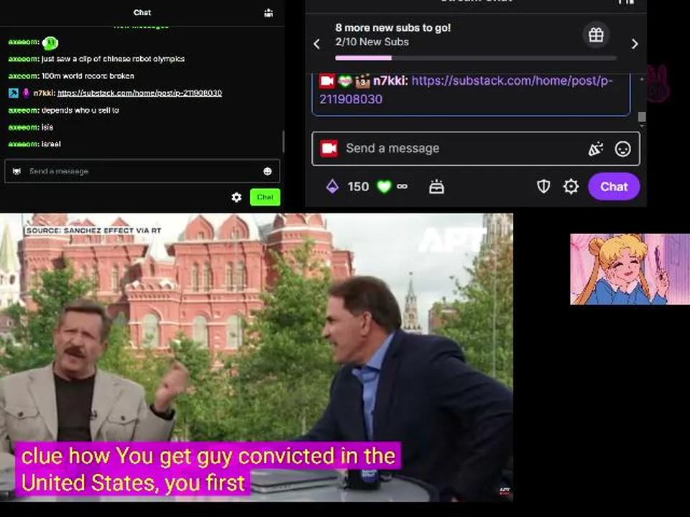Click the infinity channel points value

402,187
